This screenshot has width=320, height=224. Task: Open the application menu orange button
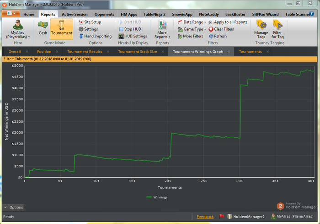[x=11, y=13]
